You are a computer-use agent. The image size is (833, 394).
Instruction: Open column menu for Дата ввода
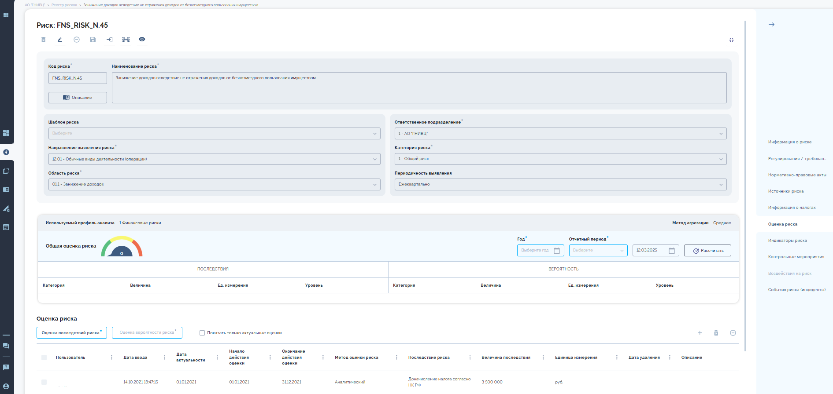pyautogui.click(x=164, y=358)
